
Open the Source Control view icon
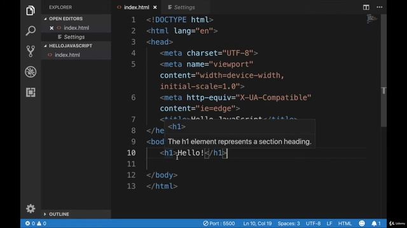pos(31,51)
